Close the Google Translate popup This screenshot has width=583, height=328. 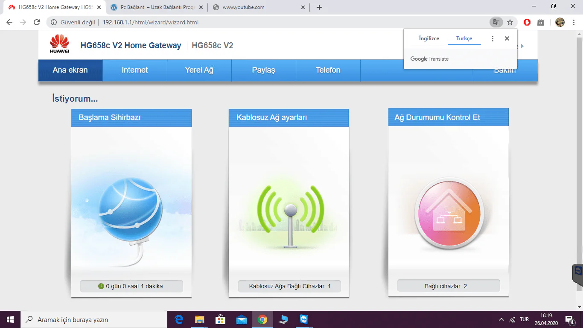coord(507,38)
